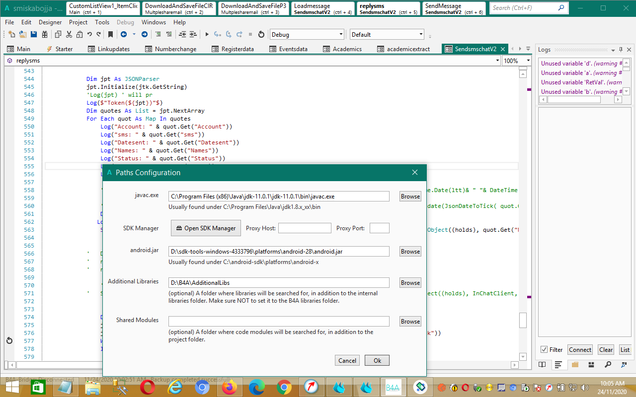Click the Shared Modules path field
This screenshot has width=636, height=397.
tap(278, 322)
